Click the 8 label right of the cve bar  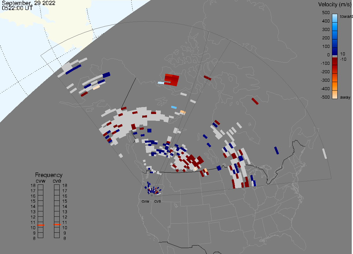click(x=65, y=238)
